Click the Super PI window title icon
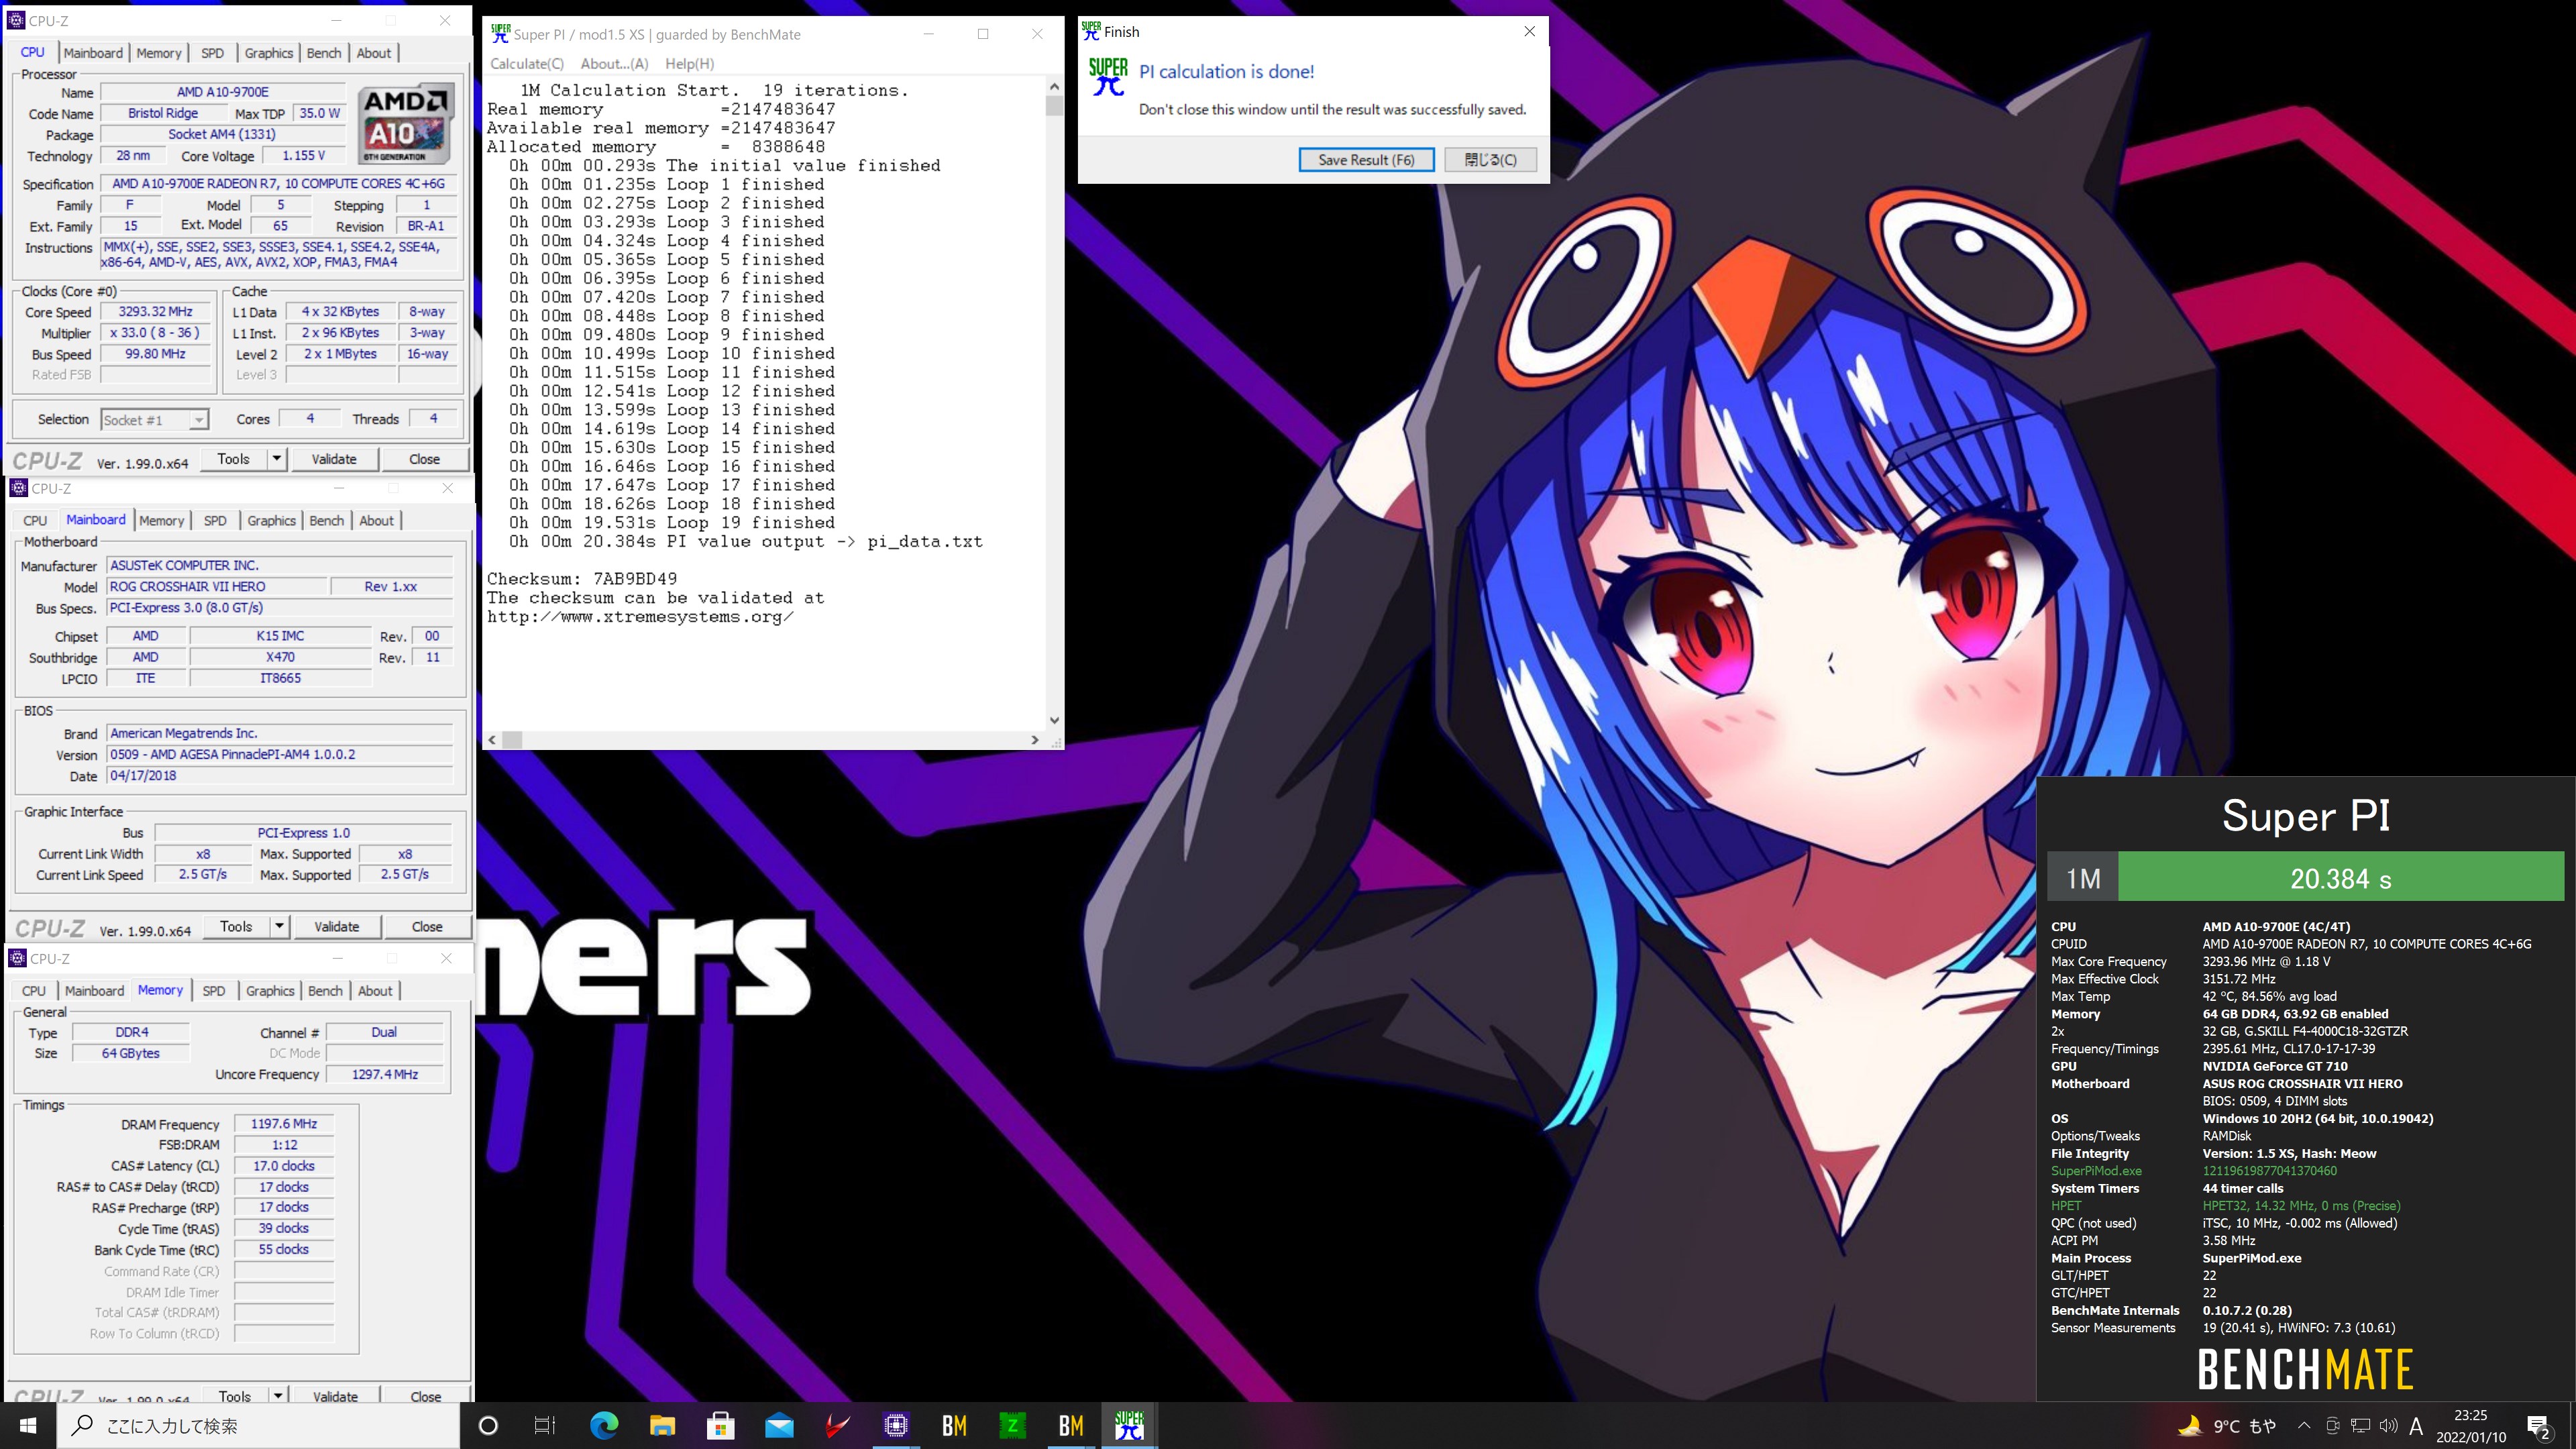2576x1449 pixels. click(500, 33)
